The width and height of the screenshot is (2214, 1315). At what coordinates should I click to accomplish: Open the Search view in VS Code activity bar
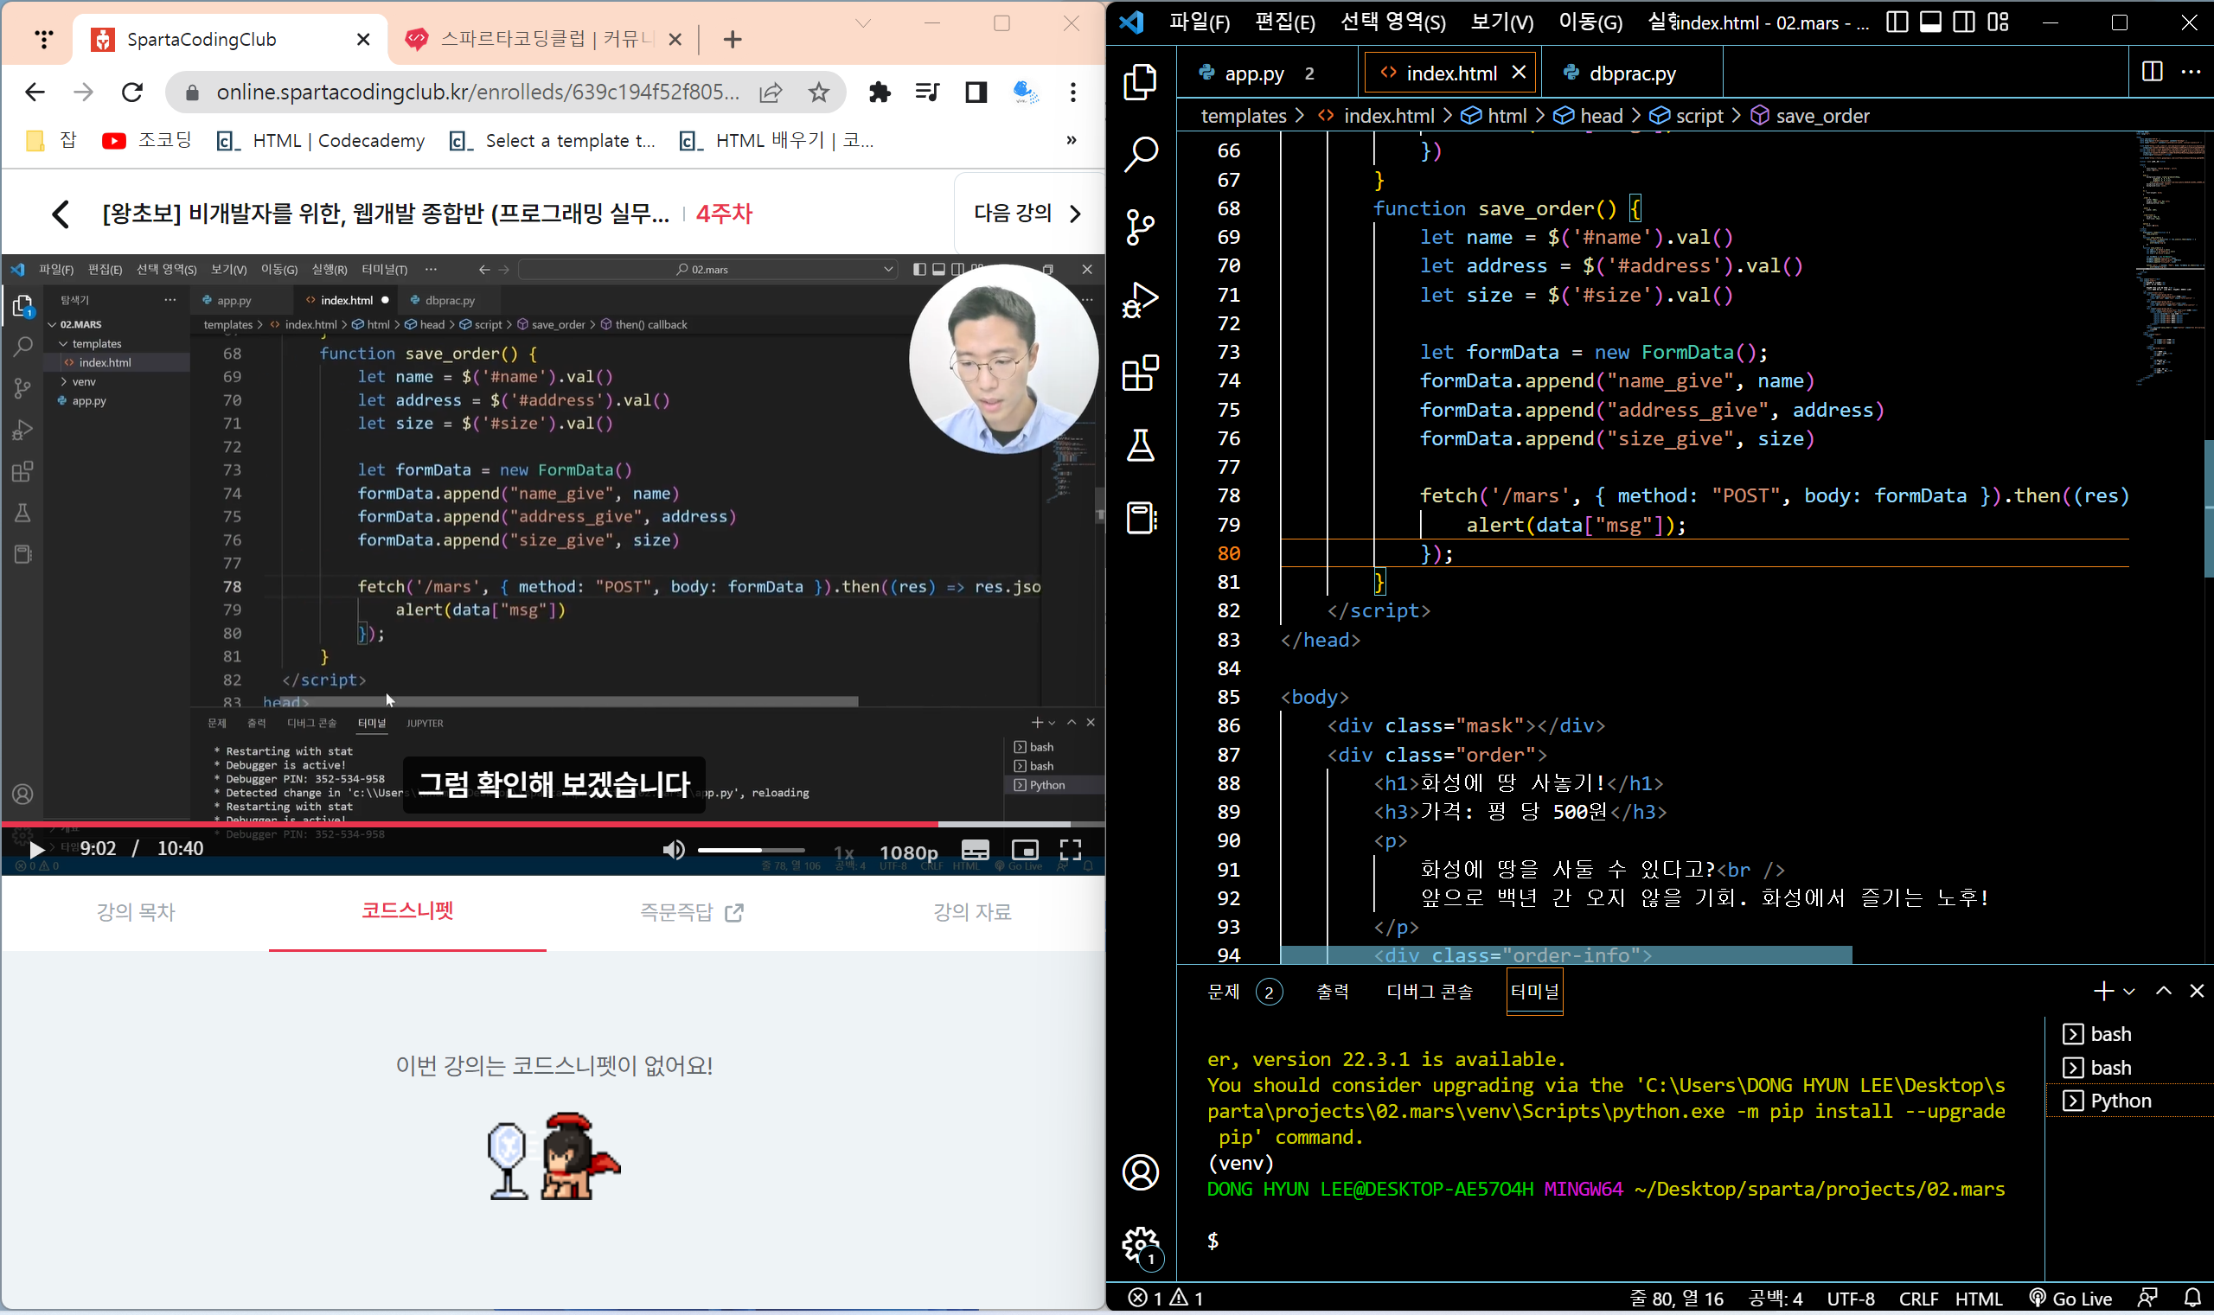[x=1140, y=154]
